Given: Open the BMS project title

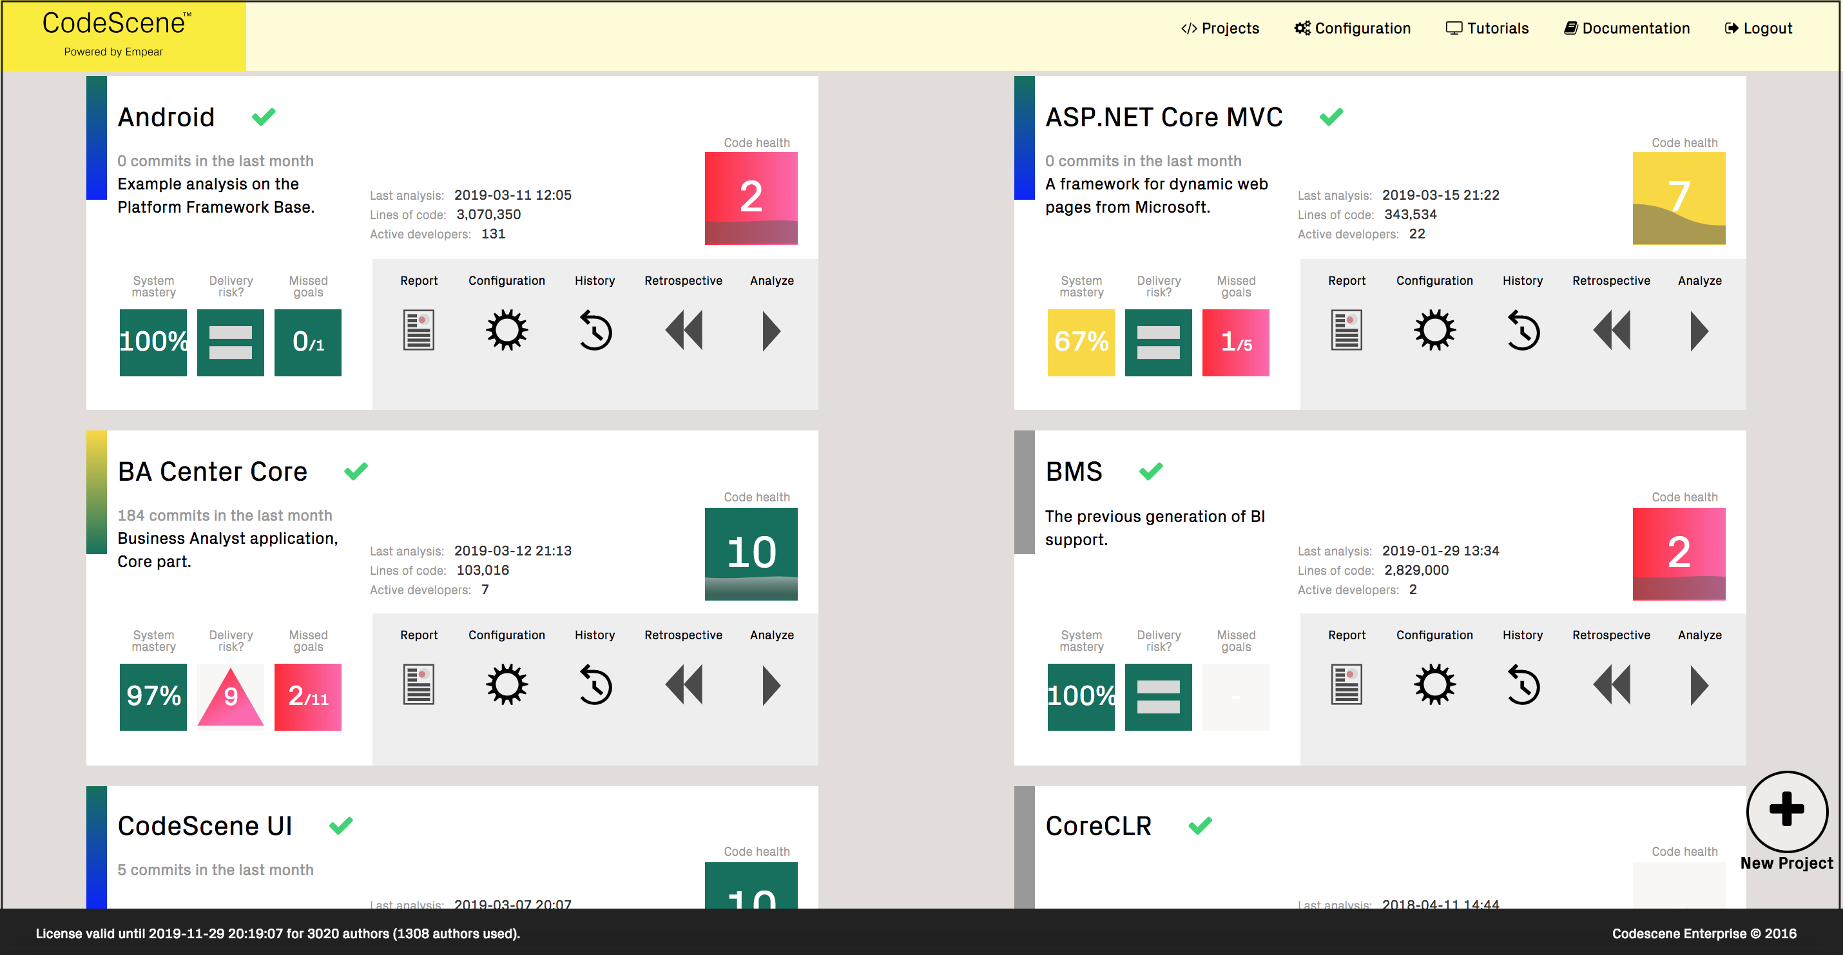Looking at the screenshot, I should [x=1074, y=472].
